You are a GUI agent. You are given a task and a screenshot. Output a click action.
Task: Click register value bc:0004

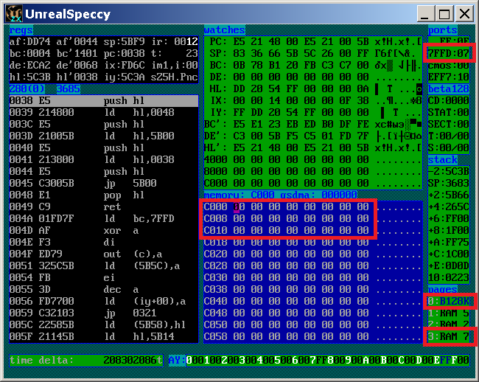(30, 54)
